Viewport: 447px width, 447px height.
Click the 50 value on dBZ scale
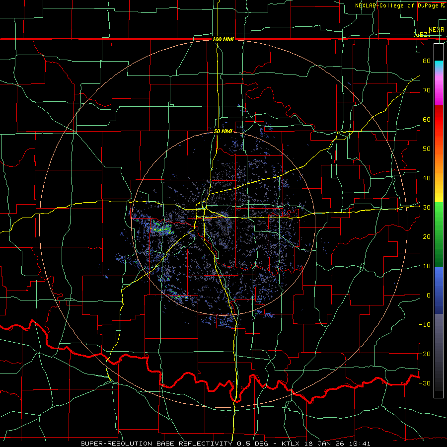click(427, 149)
